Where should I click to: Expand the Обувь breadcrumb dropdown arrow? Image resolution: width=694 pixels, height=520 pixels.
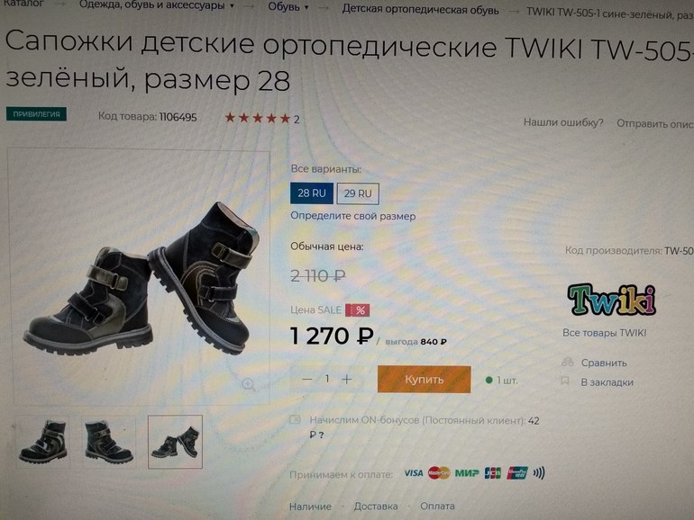tap(306, 7)
